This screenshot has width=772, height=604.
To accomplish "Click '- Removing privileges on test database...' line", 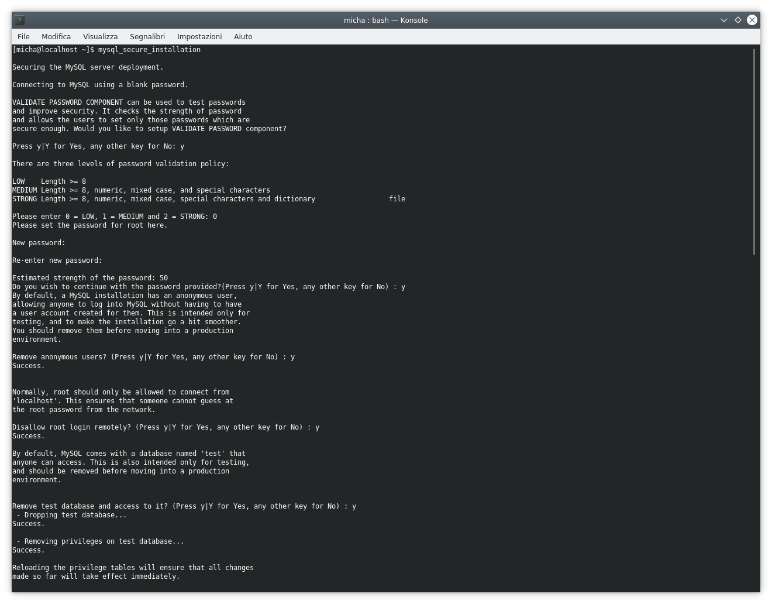I will (100, 541).
